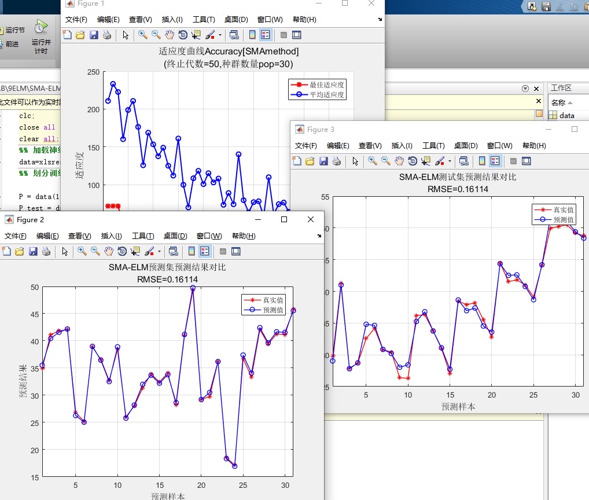
Task: Click 前进 button in MATLAB ribbon
Action: point(10,44)
